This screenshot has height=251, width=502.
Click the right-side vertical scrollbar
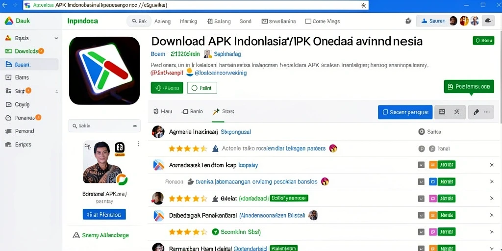[501, 77]
